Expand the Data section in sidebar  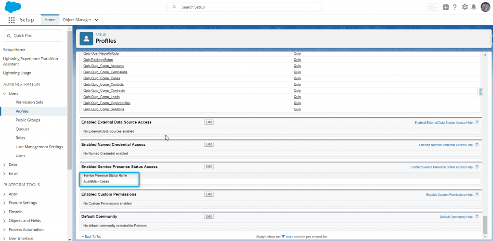point(5,165)
